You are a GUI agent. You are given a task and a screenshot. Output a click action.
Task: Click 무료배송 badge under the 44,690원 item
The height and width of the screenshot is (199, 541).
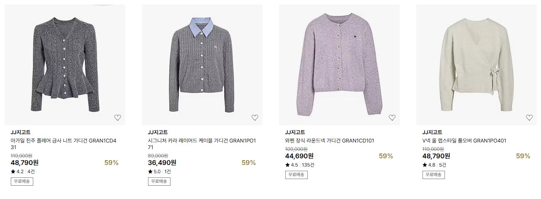[x=296, y=174]
